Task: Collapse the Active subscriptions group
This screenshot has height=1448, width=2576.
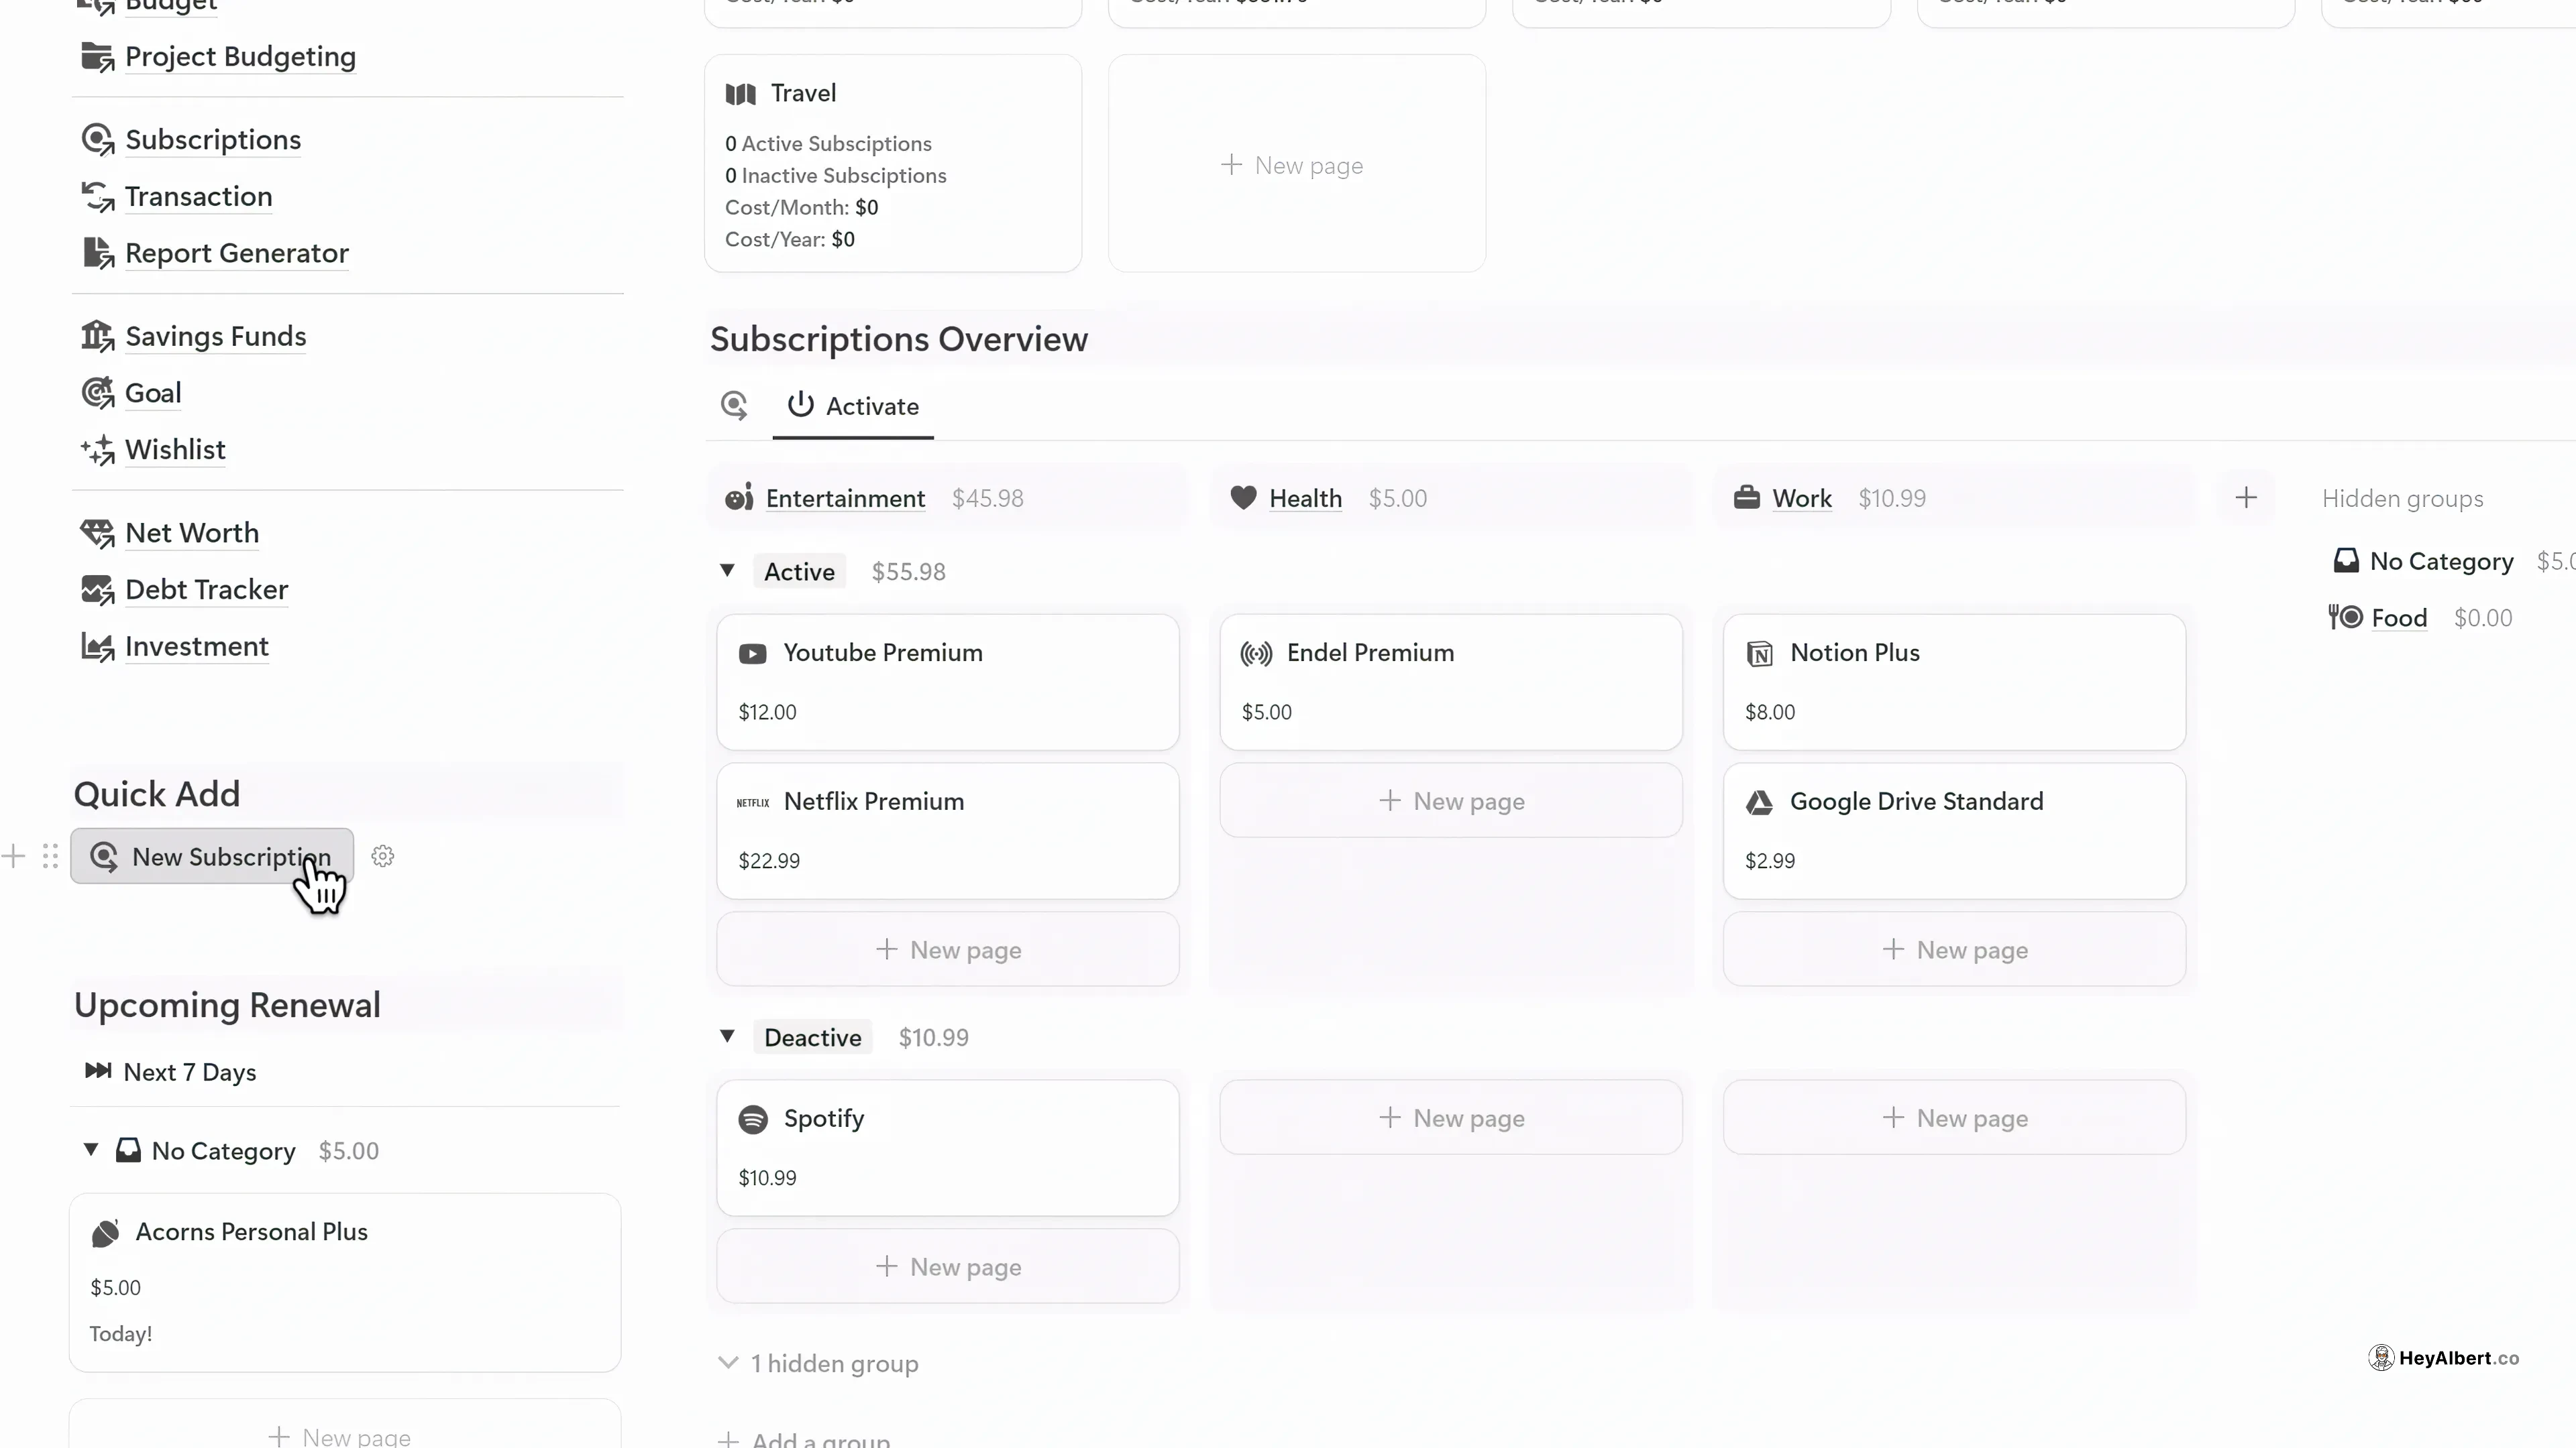Action: [727, 570]
